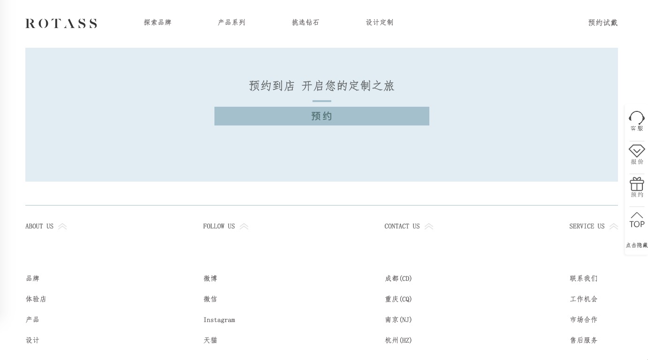Viewport: 648px width, 360px height.
Task: Open the 联系我们 link
Action: [x=584, y=279]
